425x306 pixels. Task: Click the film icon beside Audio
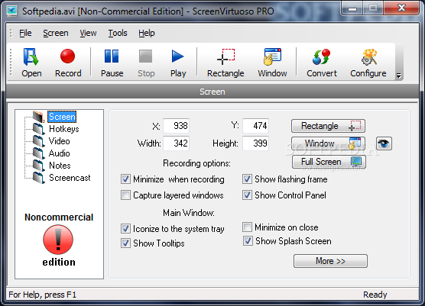(39, 153)
